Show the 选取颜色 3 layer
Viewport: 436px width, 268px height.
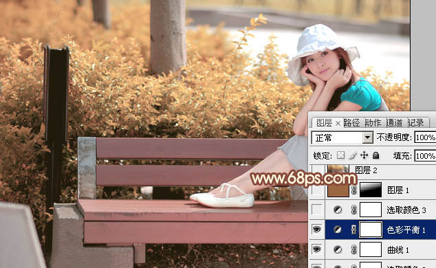pyautogui.click(x=317, y=210)
